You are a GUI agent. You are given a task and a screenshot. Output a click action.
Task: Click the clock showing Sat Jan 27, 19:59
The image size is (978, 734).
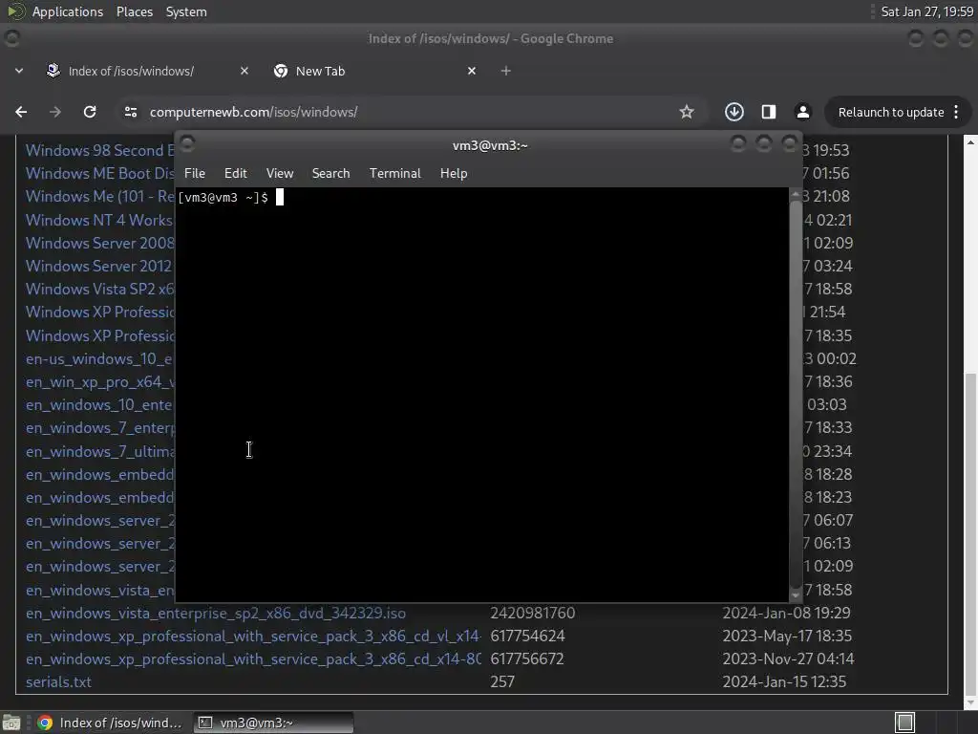click(926, 11)
